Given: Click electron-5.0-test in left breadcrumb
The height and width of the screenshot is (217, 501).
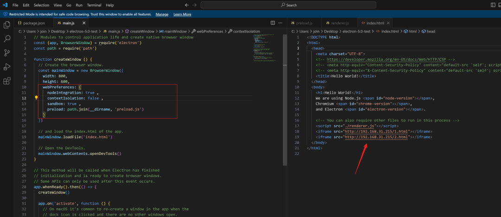Looking at the screenshot, I should pos(83,32).
